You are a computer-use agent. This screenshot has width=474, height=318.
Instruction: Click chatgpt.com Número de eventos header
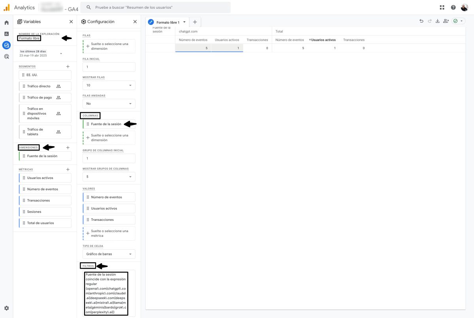click(193, 40)
